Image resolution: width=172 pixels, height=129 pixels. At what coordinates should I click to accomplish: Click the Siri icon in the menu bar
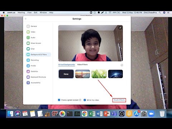click(x=164, y=13)
